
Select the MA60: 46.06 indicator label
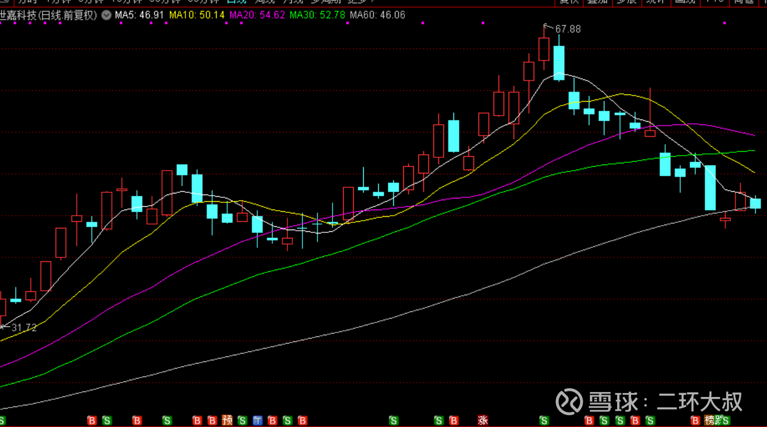point(378,16)
